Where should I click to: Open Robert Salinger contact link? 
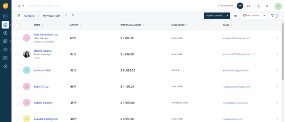(x=43, y=103)
